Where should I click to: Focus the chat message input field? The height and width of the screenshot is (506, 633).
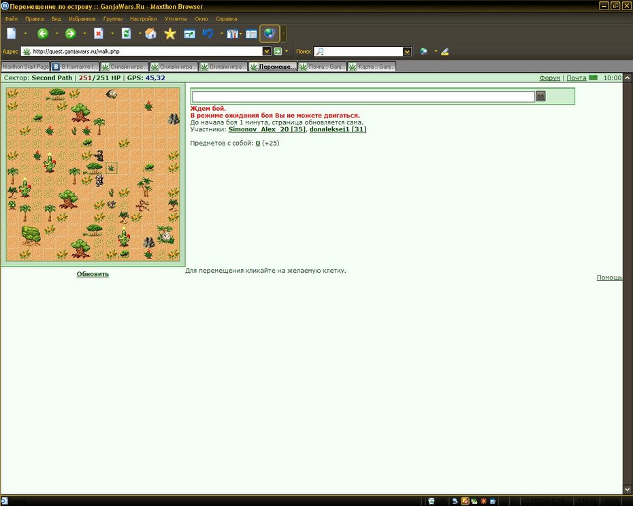(x=363, y=97)
